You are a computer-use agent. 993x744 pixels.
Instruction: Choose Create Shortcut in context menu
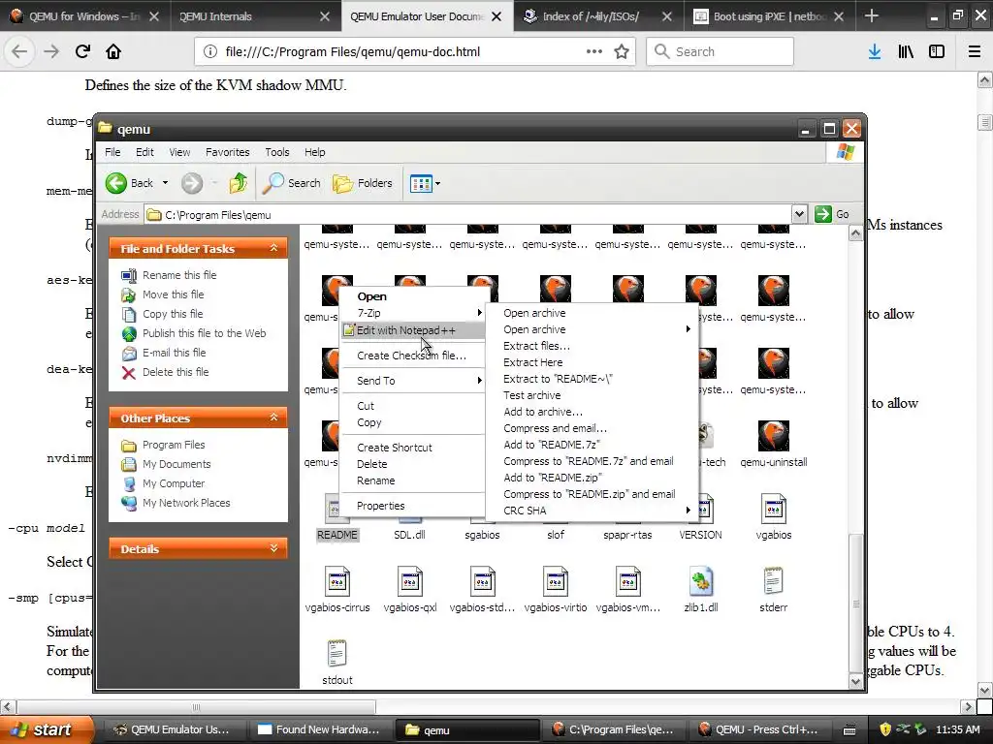click(412, 448)
